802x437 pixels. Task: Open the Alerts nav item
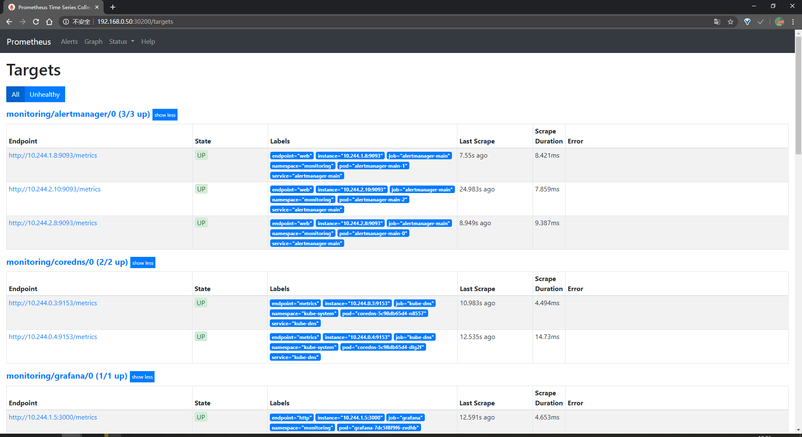coord(69,42)
